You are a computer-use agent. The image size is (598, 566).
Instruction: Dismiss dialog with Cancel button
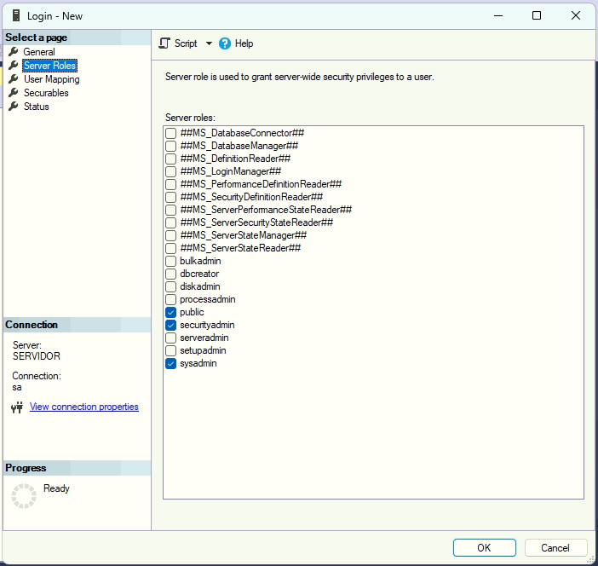[x=555, y=548]
